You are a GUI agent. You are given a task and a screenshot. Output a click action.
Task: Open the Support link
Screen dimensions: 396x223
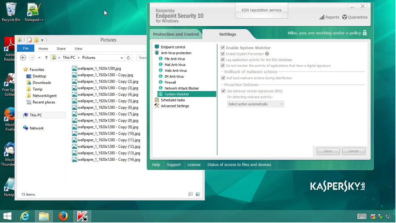[174, 165]
